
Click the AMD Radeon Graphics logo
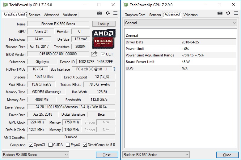point(104,39)
